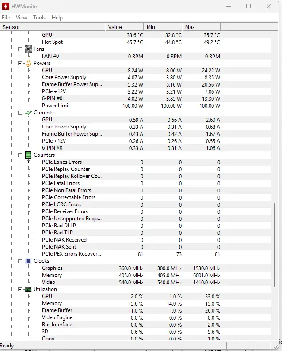The height and width of the screenshot is (351, 282).
Task: Click the Min column header
Action: click(x=163, y=27)
